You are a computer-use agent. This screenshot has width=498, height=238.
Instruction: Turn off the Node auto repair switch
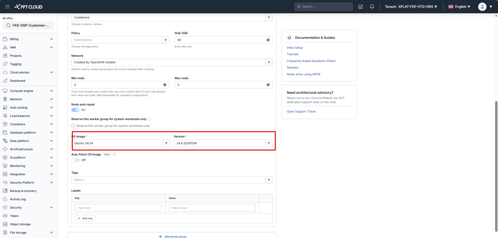point(75,110)
